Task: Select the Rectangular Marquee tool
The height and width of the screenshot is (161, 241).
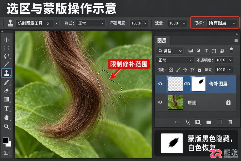Action: tap(7, 48)
